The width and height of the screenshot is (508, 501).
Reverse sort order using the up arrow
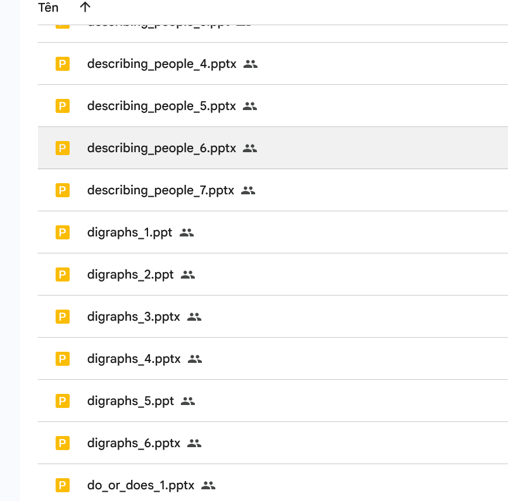point(85,7)
